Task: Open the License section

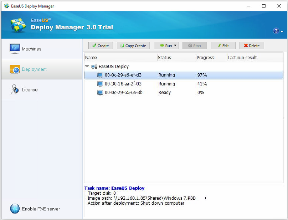Action: click(42, 90)
